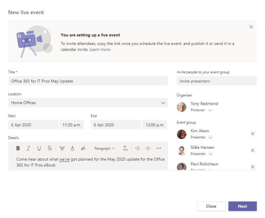Increase indent in Details editor

[148, 148]
